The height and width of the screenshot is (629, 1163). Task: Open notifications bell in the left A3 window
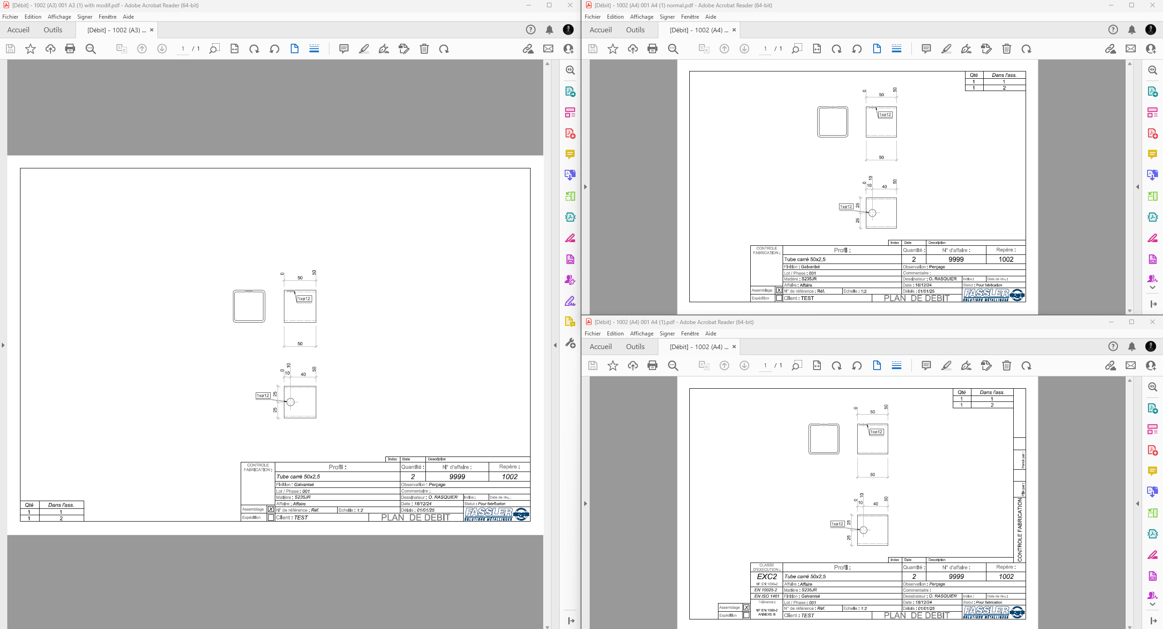[550, 30]
